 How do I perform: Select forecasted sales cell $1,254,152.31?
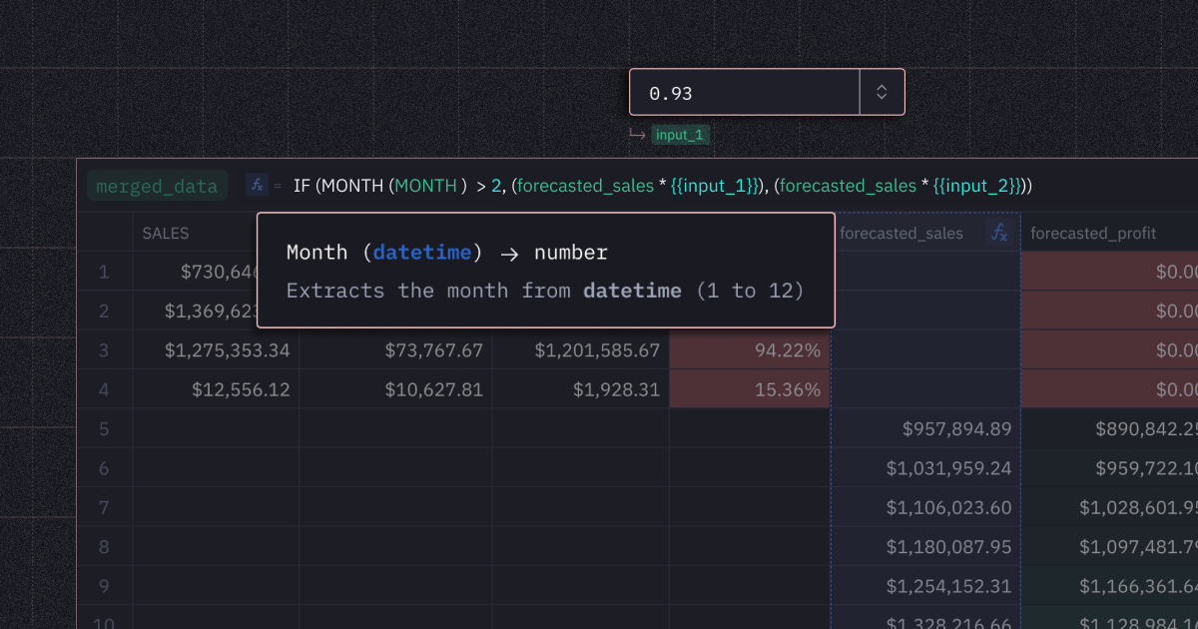(x=925, y=585)
